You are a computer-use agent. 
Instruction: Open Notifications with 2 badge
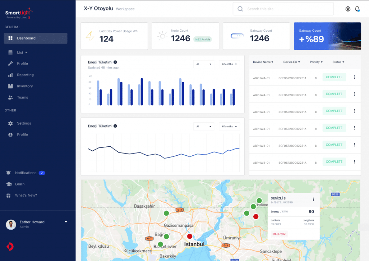(x=26, y=173)
